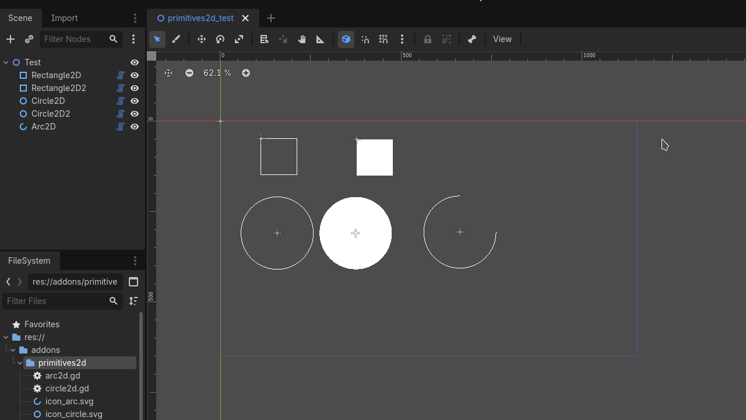Open FileSystem dock options dots
This screenshot has width=746, height=420.
pos(135,261)
